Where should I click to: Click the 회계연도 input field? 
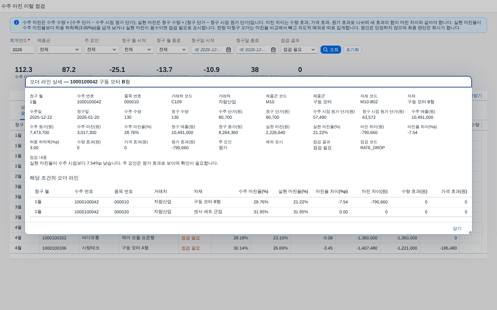tap(22, 50)
